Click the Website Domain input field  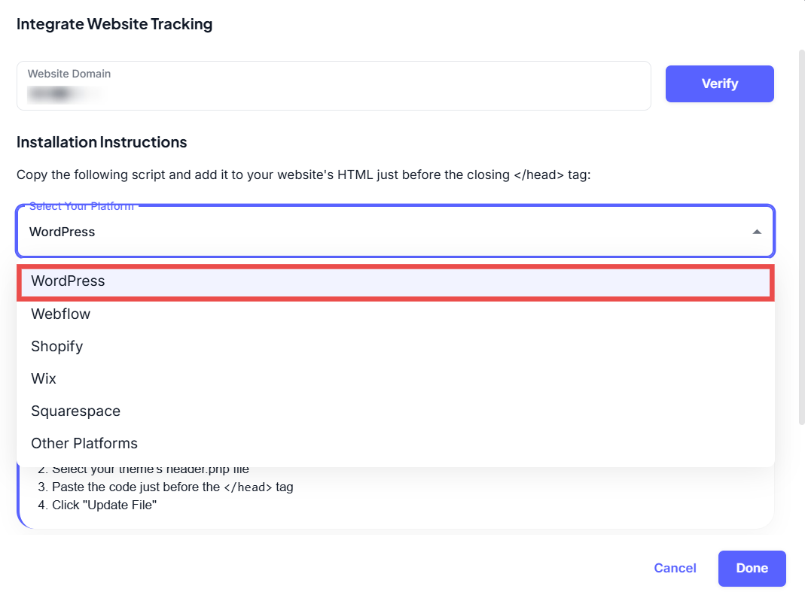[x=333, y=86]
